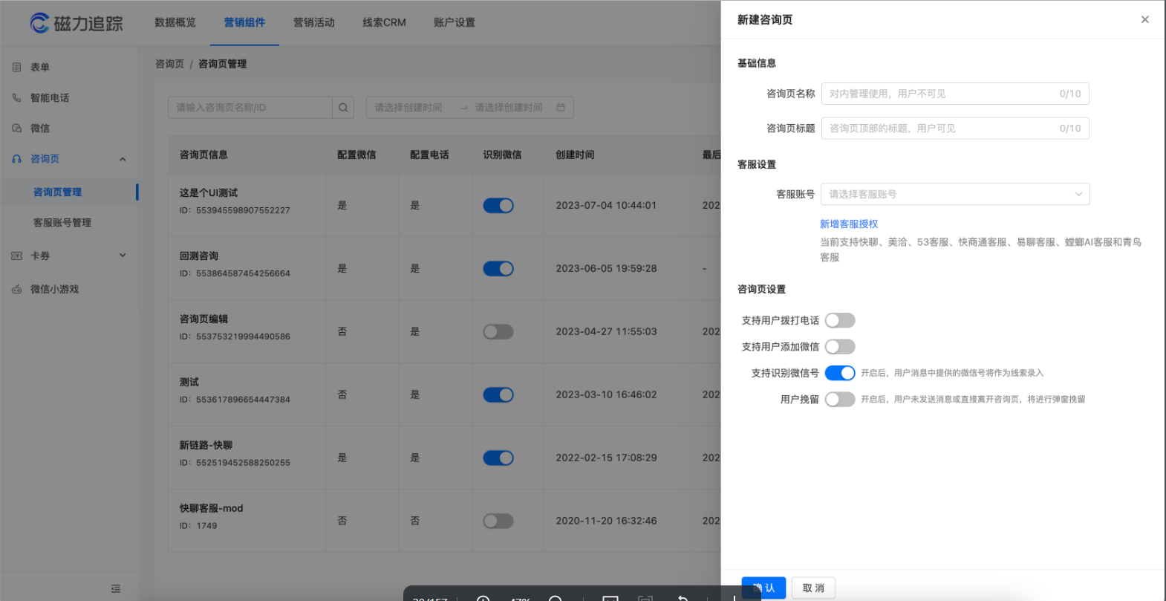Click 回测咨询 row name
1166x601 pixels.
pos(199,256)
